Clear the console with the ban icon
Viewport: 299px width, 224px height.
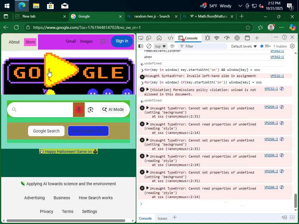pos(149,46)
